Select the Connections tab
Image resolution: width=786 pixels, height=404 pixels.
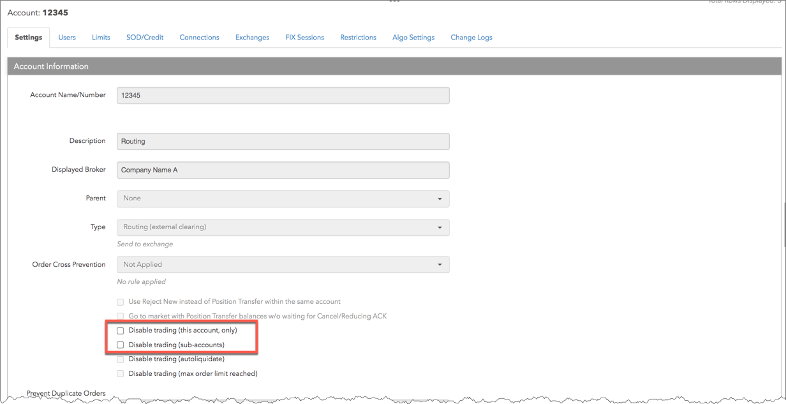coord(199,38)
